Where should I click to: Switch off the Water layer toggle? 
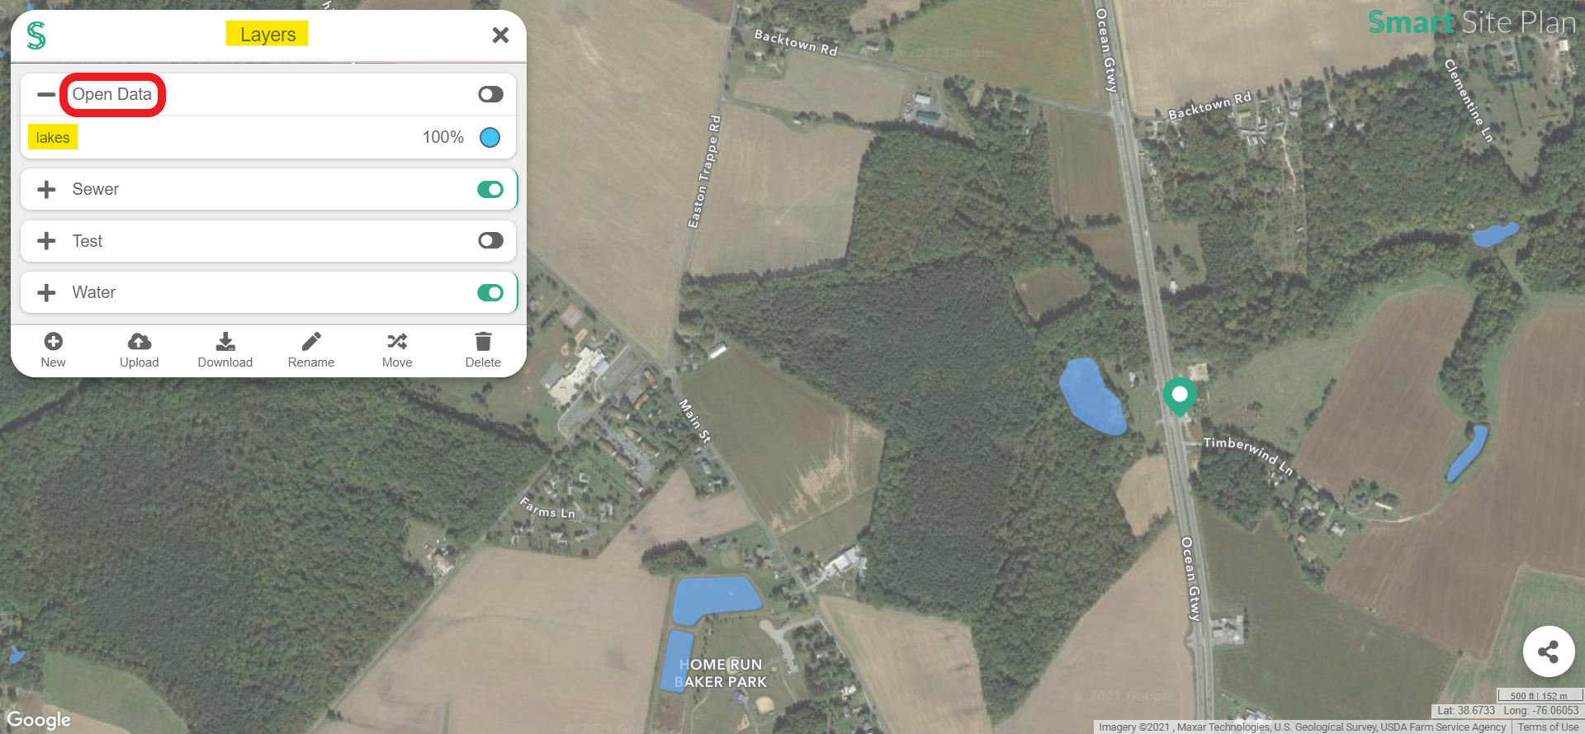click(490, 292)
